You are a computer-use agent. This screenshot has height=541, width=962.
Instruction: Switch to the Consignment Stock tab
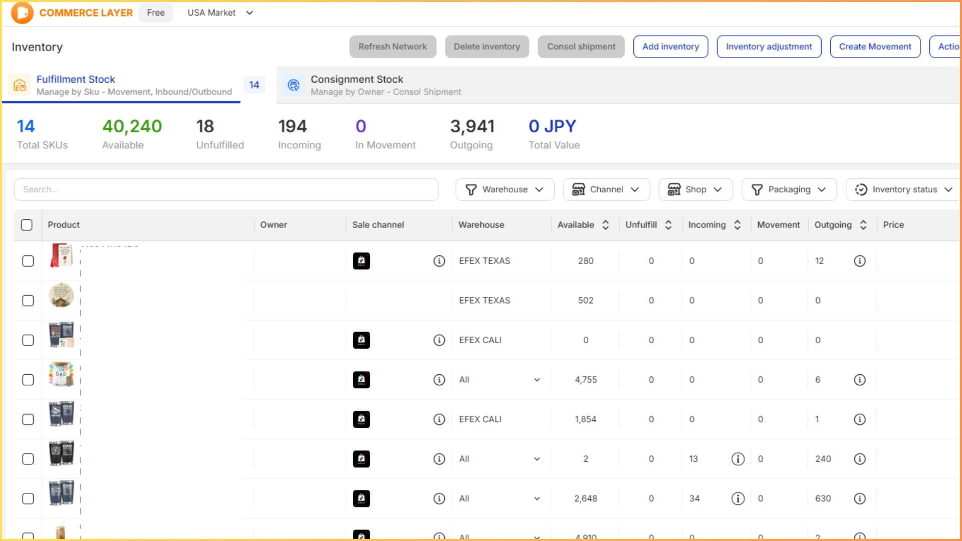(357, 80)
